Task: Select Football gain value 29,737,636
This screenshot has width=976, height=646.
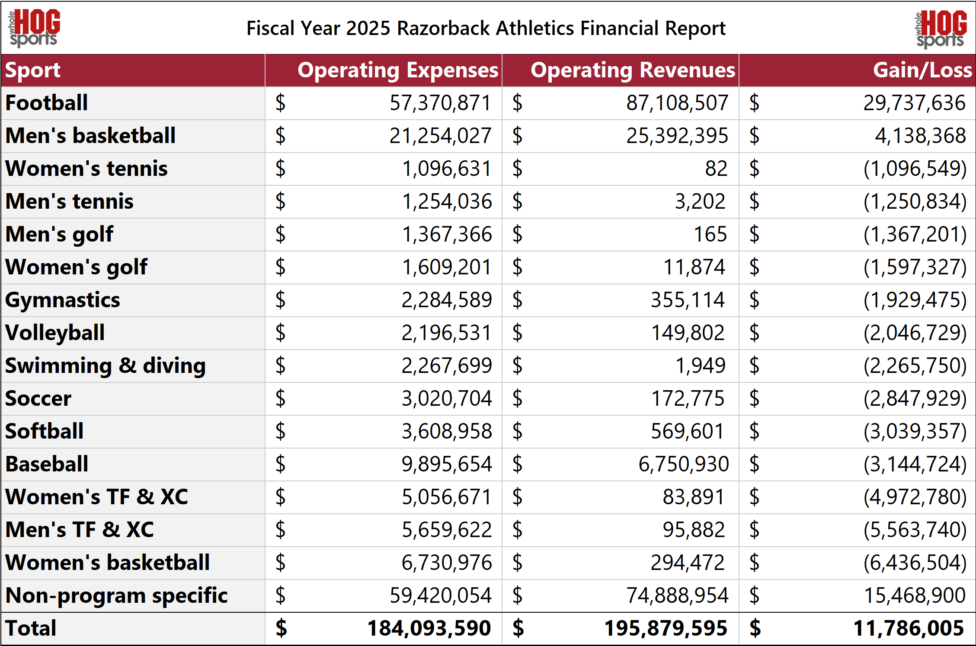Action: point(914,103)
